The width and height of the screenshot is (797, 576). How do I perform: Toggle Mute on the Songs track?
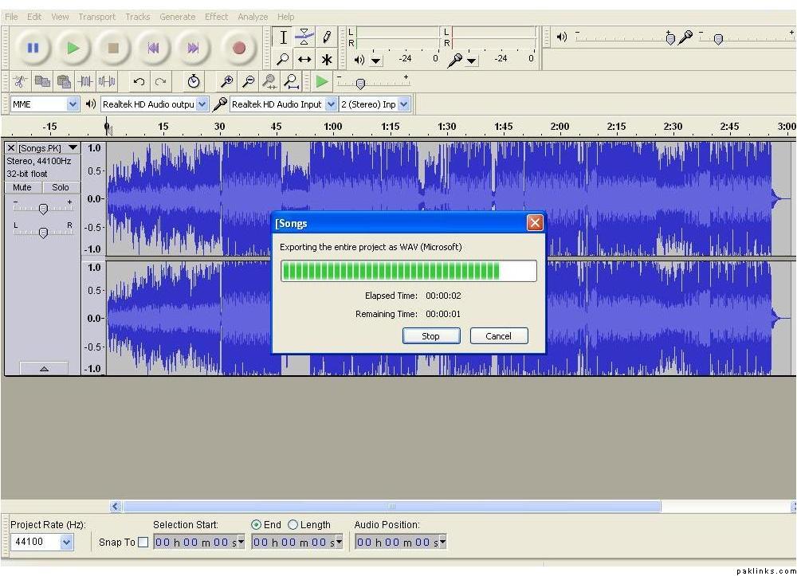[22, 187]
